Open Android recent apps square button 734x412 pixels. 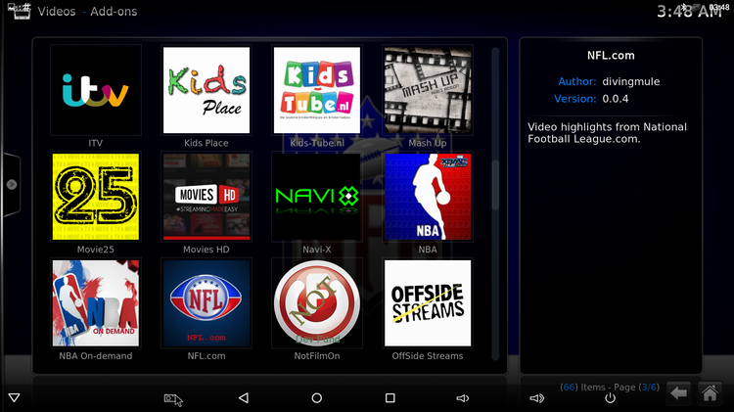390,398
